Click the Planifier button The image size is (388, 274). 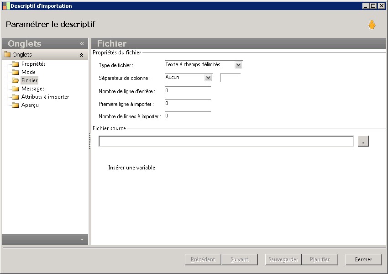click(320, 259)
